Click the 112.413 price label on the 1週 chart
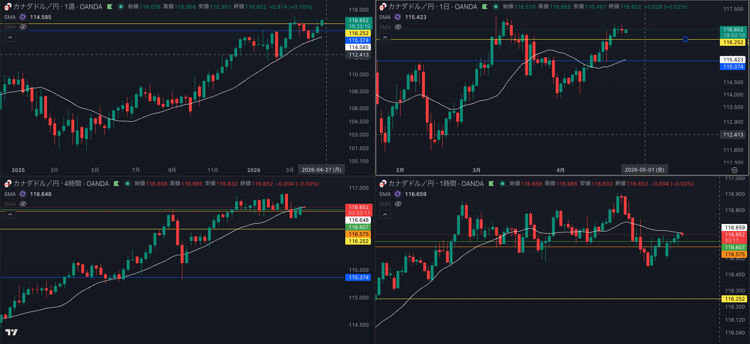This screenshot has height=344, width=750. [x=359, y=55]
